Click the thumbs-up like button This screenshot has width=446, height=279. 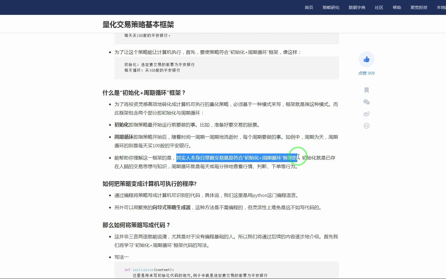coord(366,59)
